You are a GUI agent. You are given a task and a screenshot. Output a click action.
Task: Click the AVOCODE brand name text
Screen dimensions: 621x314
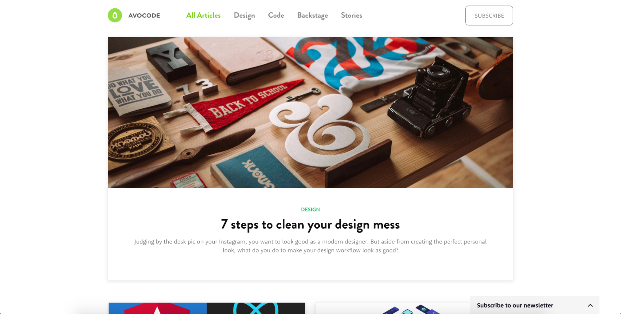tap(144, 16)
